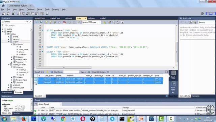Open an SQL script file from main toolbar

click(8, 14)
